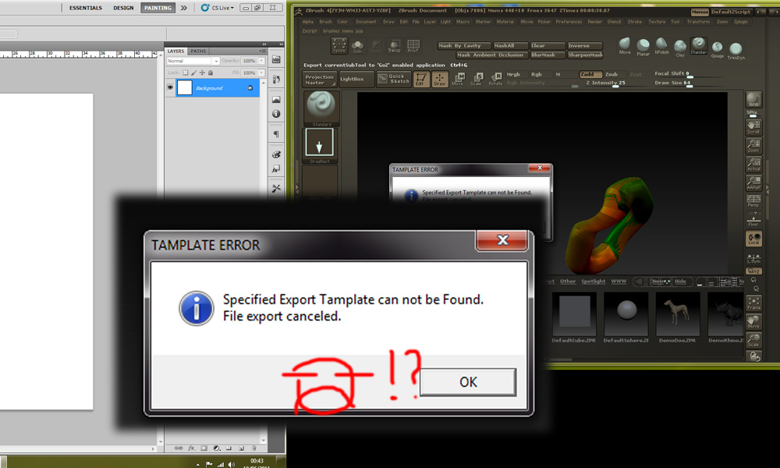Open the Fill value arrow in Layers panel
780x468 pixels.
click(x=261, y=73)
